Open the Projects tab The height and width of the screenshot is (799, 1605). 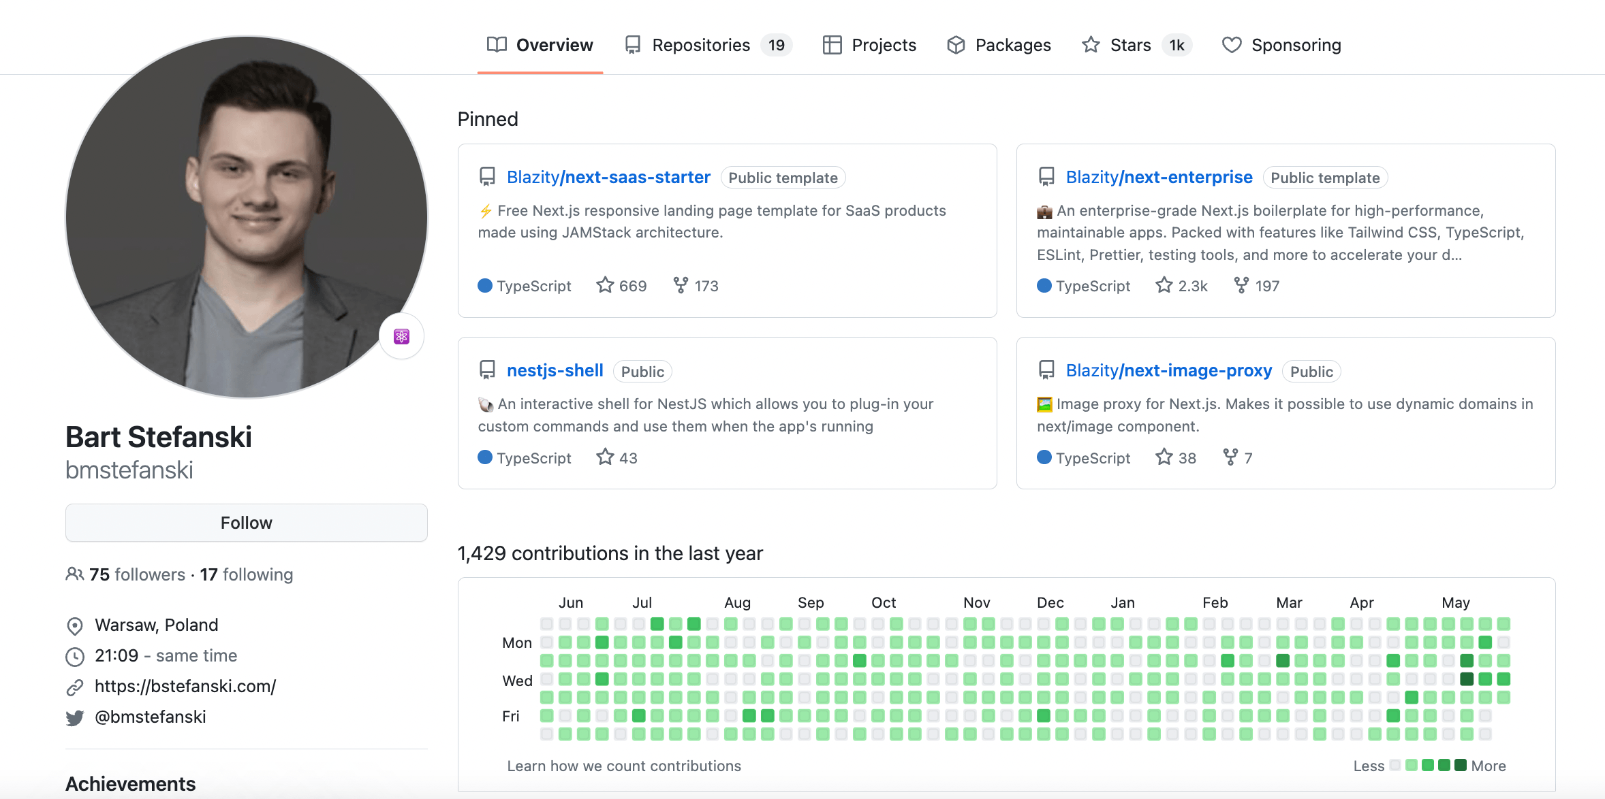[x=884, y=44]
